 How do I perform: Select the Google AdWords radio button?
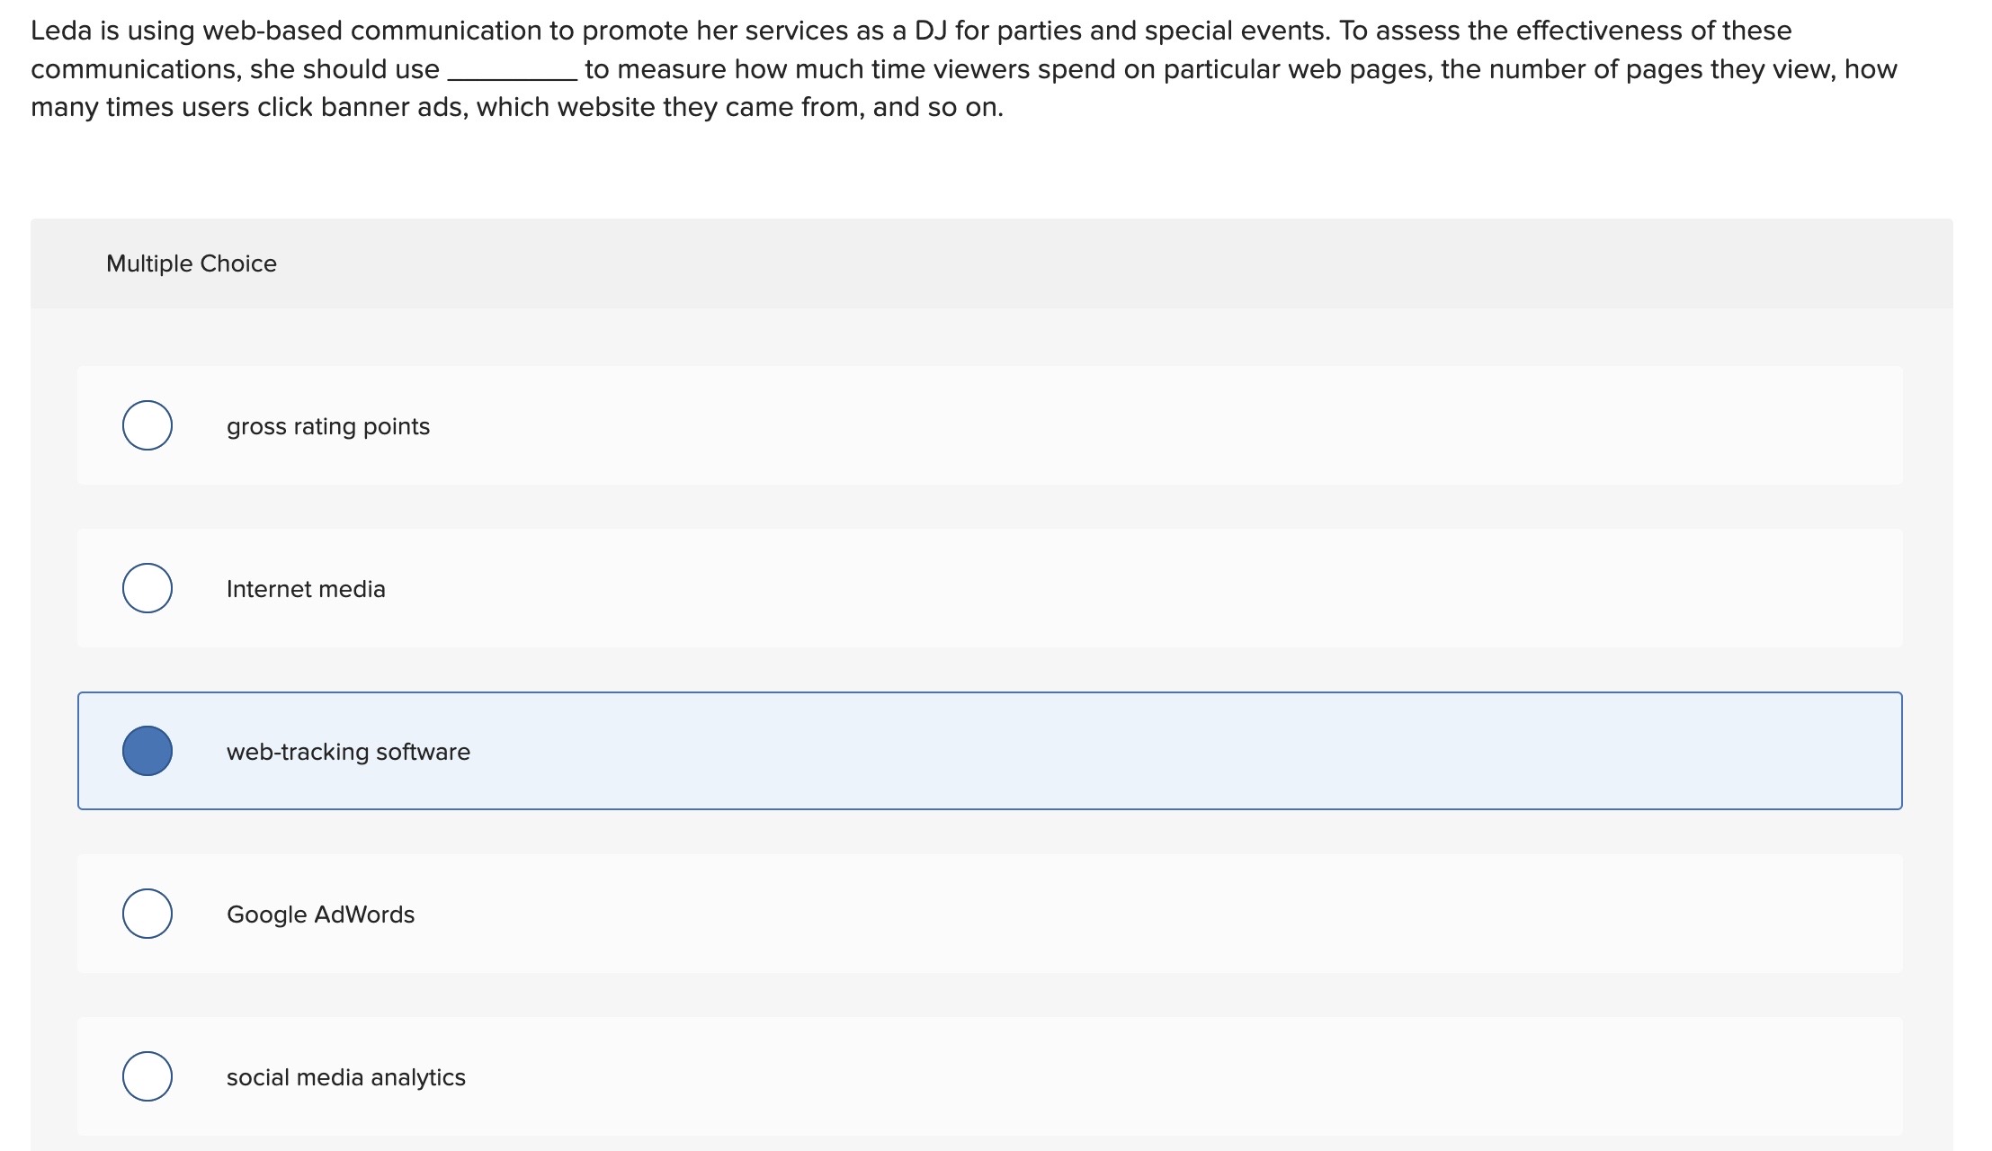click(148, 915)
